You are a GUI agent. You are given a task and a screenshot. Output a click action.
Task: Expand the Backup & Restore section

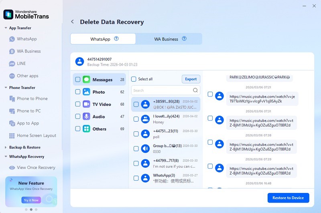pyautogui.click(x=6, y=148)
